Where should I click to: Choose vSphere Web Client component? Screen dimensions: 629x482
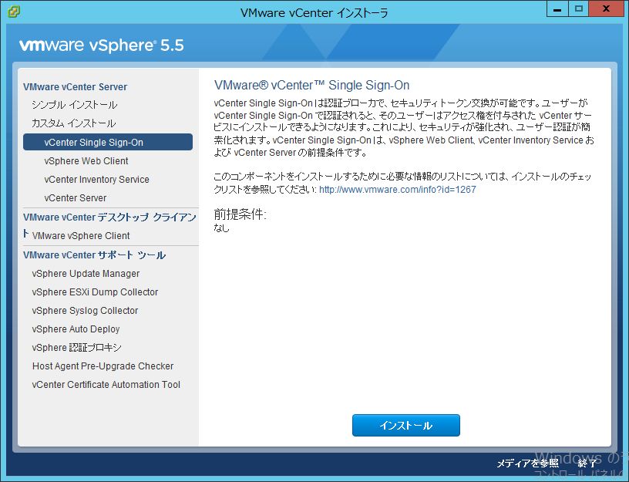86,161
